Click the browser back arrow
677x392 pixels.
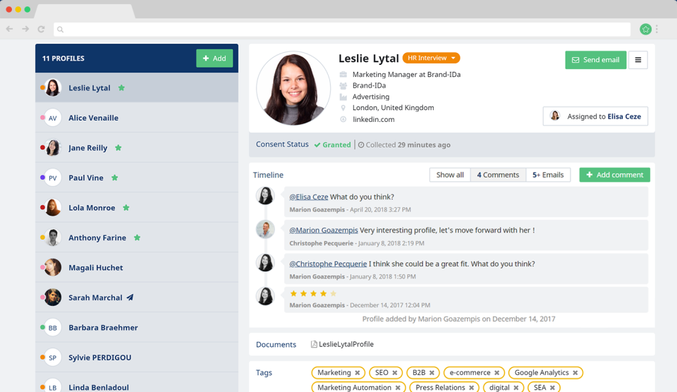tap(9, 29)
